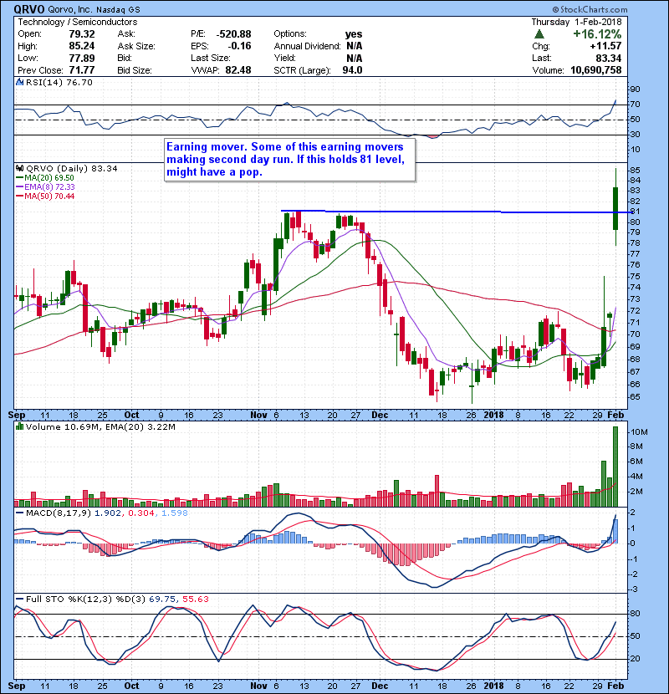This screenshot has width=669, height=694.
Task: Click the volume bars icon beside Volume label
Action: 19,426
